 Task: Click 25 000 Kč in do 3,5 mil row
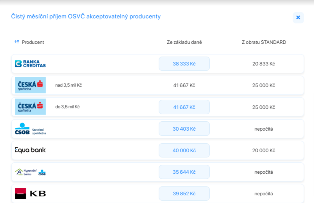(x=263, y=107)
